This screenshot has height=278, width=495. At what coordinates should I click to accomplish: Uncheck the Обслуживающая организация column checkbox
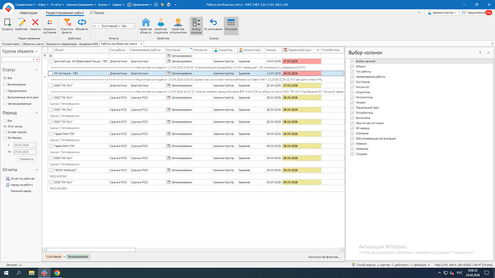[x=352, y=138]
